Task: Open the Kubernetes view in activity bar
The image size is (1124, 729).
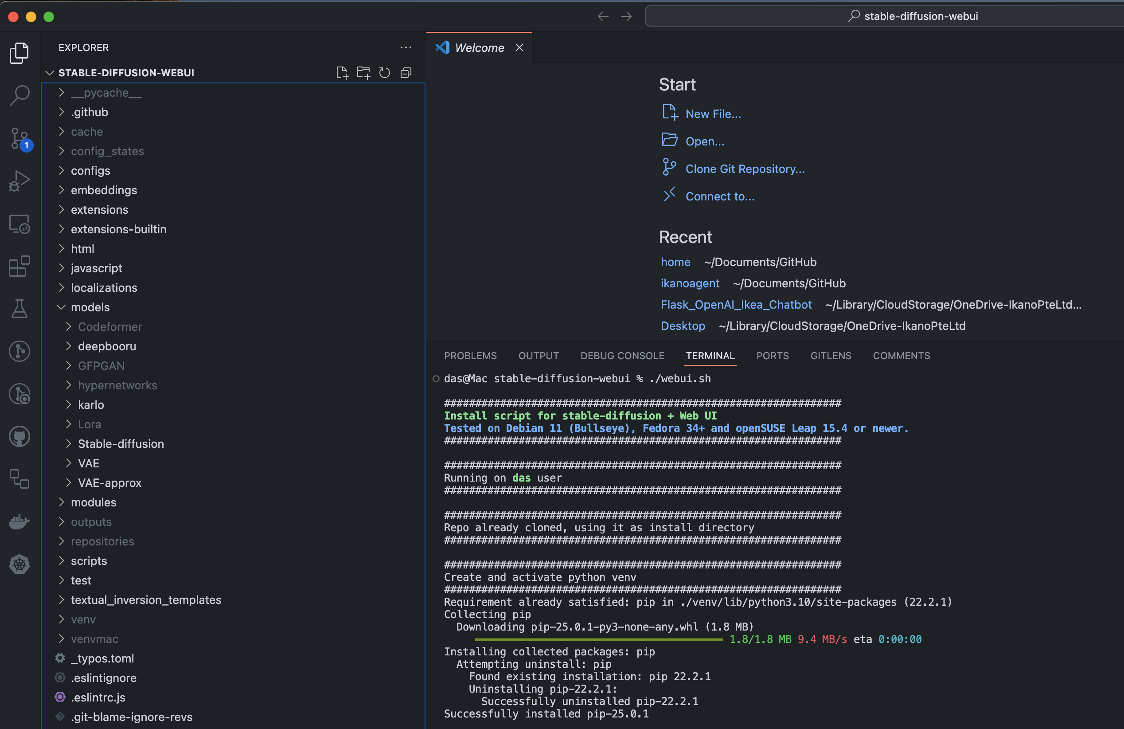Action: point(20,564)
